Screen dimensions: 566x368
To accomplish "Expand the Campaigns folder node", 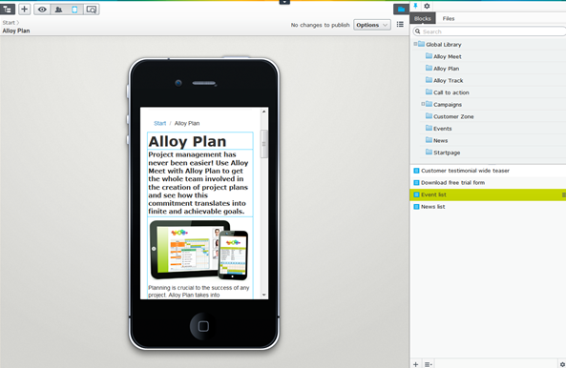I will [x=423, y=104].
